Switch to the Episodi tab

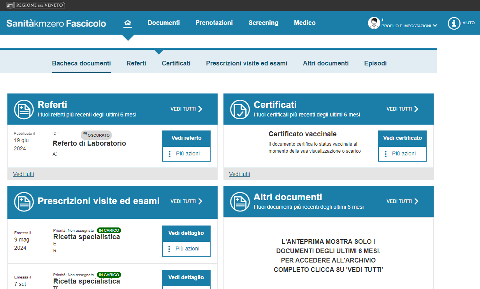point(375,63)
